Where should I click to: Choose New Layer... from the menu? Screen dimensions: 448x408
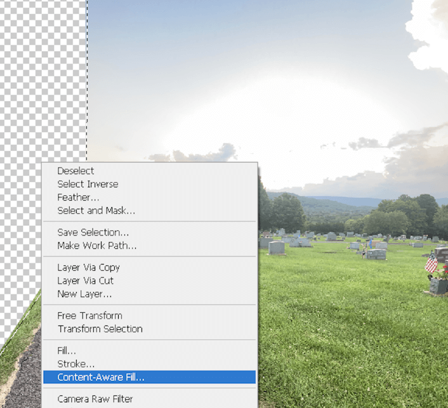tap(149, 294)
